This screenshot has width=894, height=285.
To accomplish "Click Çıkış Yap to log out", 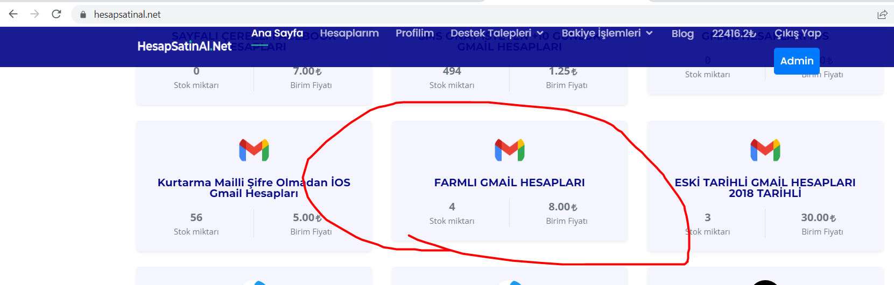I will pos(798,34).
